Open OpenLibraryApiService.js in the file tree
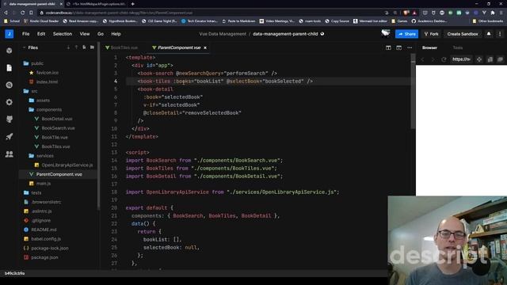507x285 pixels. [x=67, y=165]
